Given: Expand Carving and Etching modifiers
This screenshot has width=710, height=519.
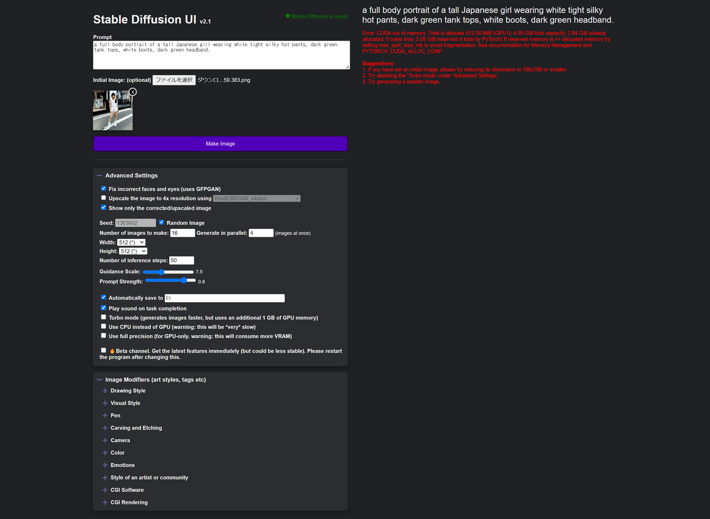Looking at the screenshot, I should click(x=105, y=428).
